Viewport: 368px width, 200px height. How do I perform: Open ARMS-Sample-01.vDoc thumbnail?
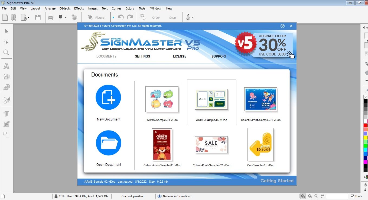click(162, 99)
